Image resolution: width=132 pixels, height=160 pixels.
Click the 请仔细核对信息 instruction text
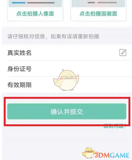pos(53,36)
